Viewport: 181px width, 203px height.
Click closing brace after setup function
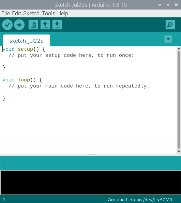(4, 67)
